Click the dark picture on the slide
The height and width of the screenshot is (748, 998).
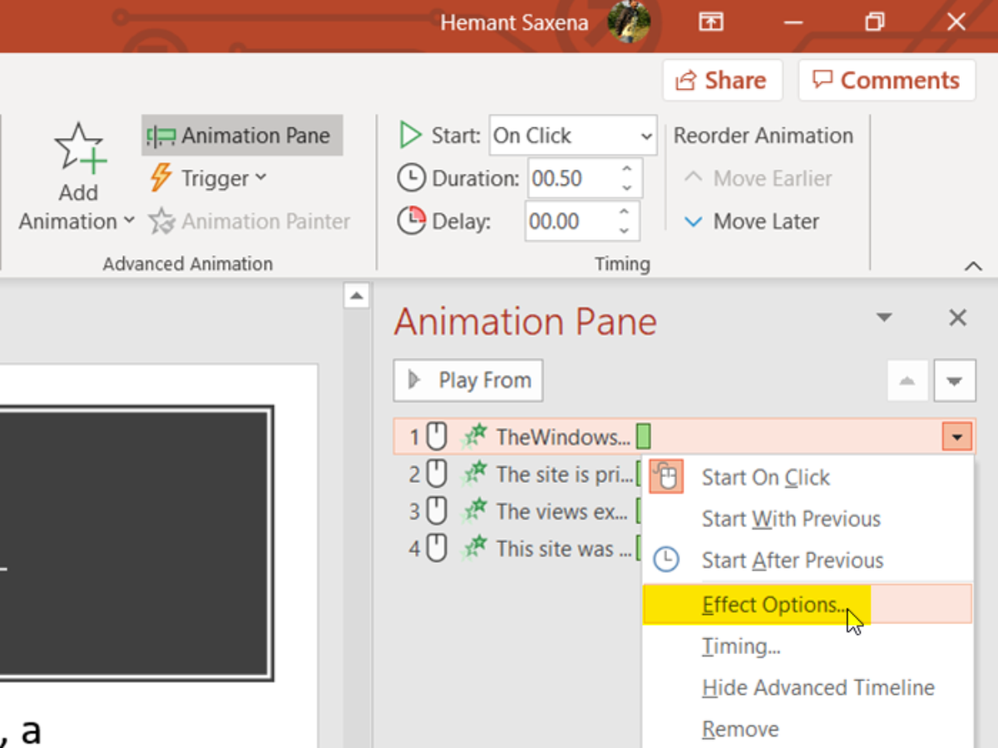click(x=136, y=543)
